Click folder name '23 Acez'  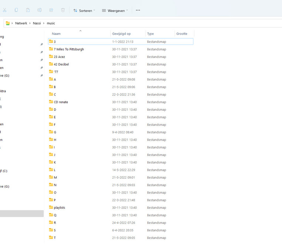[59, 57]
